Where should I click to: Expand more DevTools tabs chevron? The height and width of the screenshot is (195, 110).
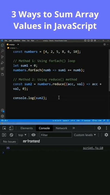coord(74,128)
